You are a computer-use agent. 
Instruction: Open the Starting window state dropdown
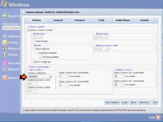pos(102,49)
